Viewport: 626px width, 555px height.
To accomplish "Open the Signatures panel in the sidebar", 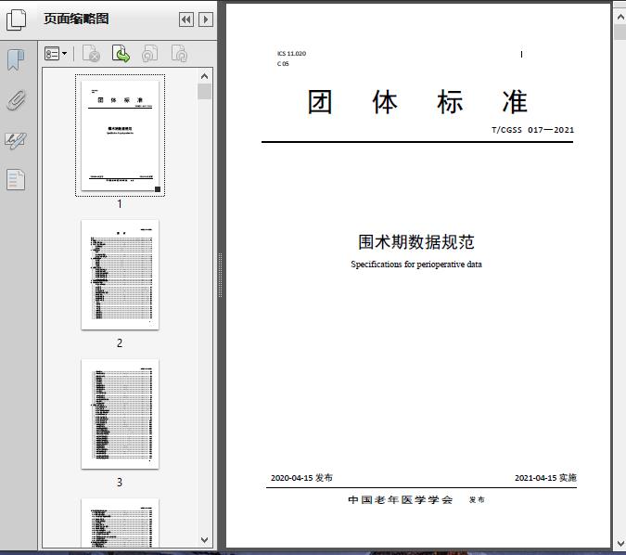I will coord(16,140).
